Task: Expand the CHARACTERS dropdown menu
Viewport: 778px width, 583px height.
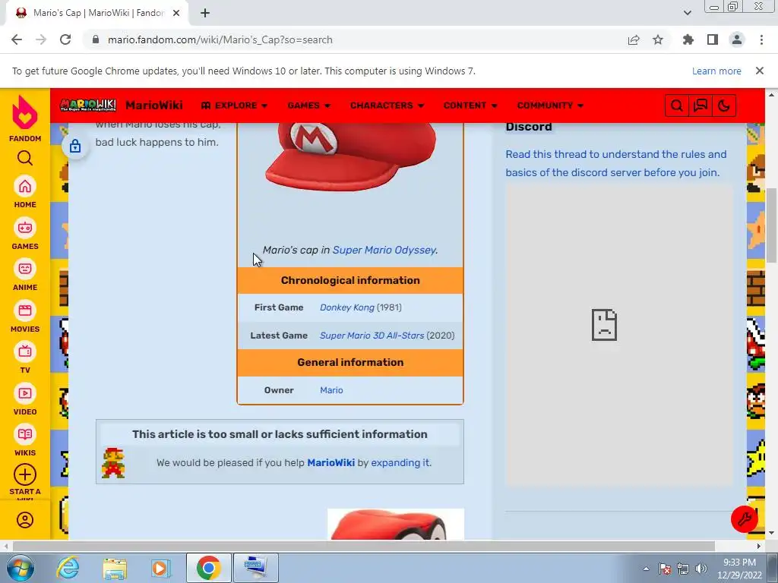Action: [387, 105]
